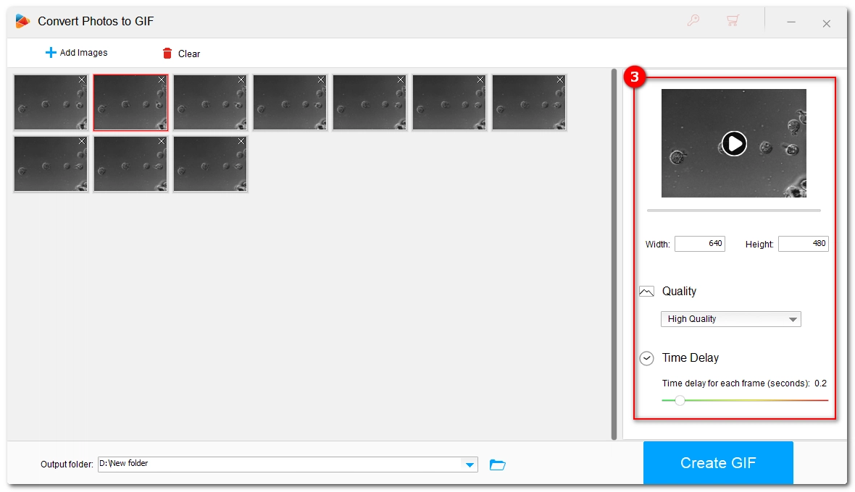Click the Time Delay clock icon

646,358
